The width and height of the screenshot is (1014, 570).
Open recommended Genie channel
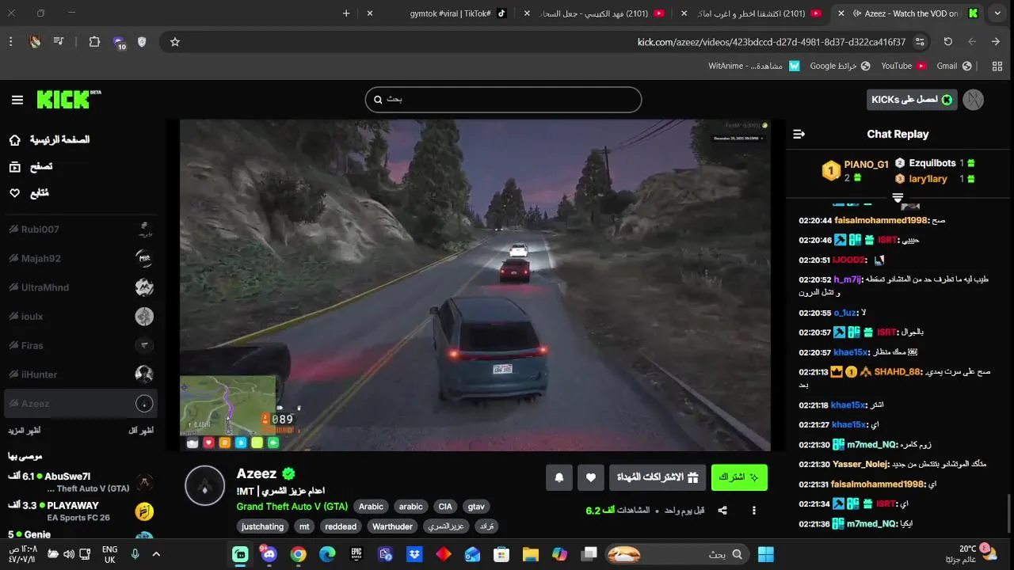click(x=80, y=535)
